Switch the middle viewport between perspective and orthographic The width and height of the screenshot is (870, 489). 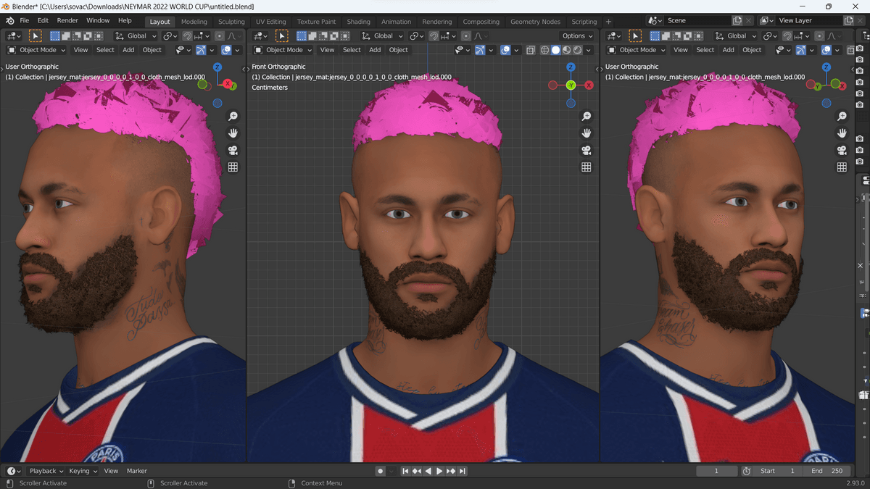click(x=586, y=167)
